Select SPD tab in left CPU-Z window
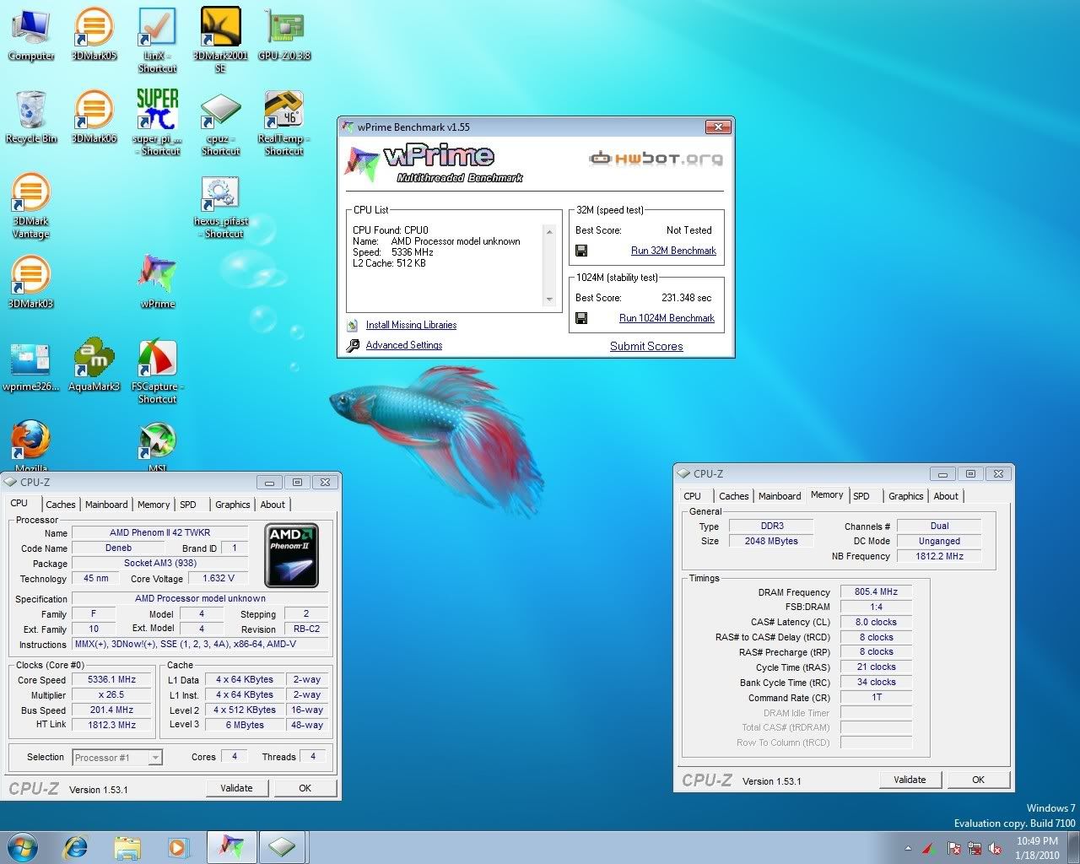This screenshot has height=864, width=1080. coord(188,505)
